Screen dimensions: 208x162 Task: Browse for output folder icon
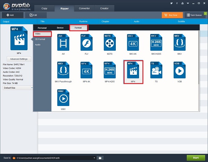coord(100,158)
